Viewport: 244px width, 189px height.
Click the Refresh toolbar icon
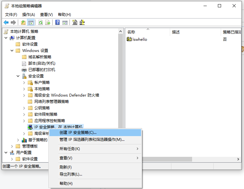[41, 22]
